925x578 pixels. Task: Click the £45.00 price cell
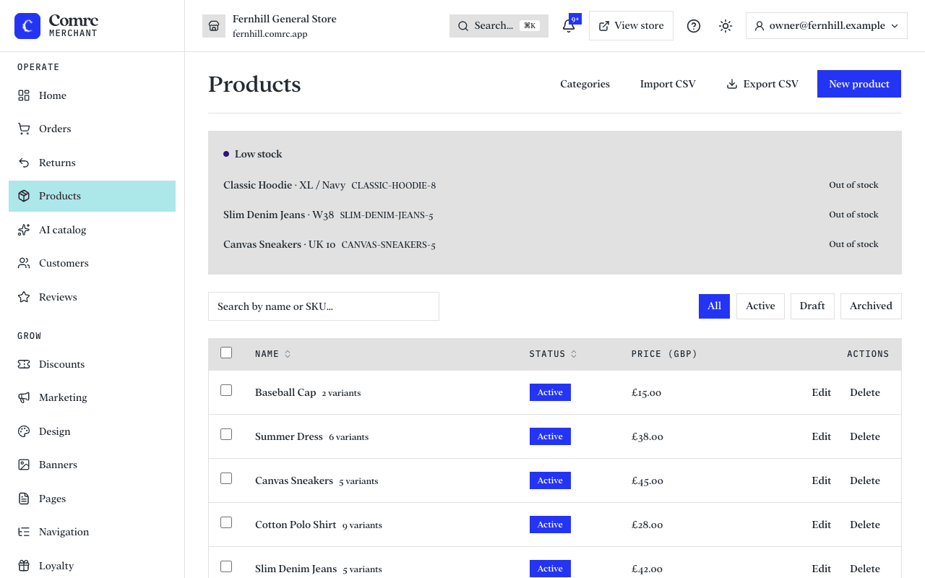[647, 480]
